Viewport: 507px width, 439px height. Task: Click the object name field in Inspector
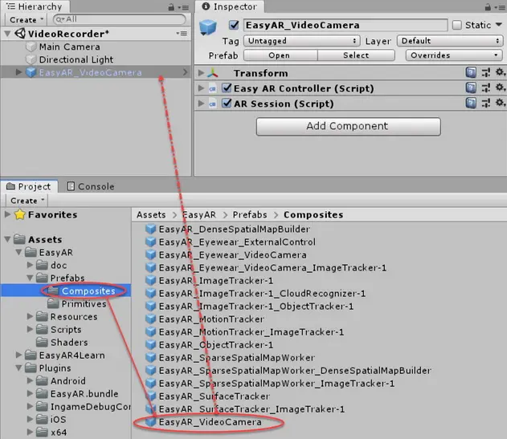[x=345, y=25]
